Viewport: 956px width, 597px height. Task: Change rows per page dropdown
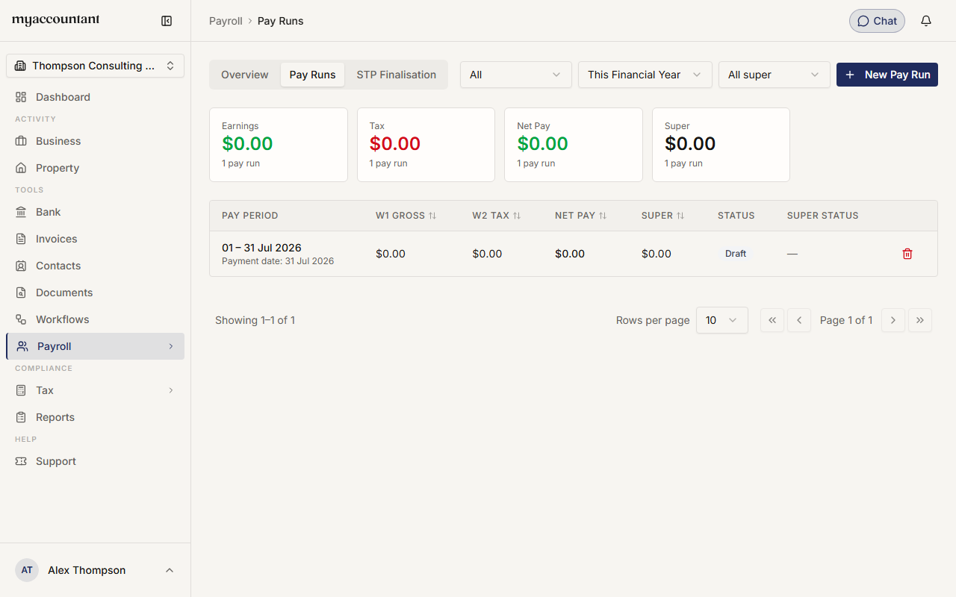(x=722, y=320)
